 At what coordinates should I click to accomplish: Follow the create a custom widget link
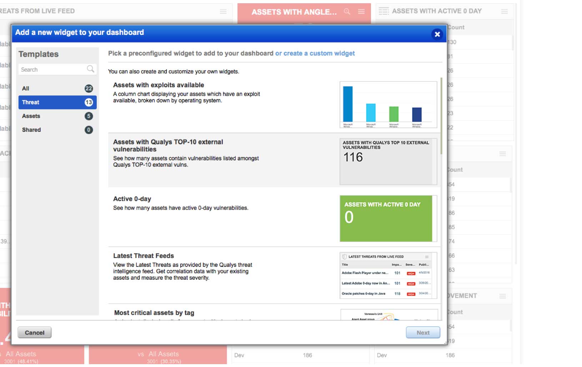(x=315, y=53)
